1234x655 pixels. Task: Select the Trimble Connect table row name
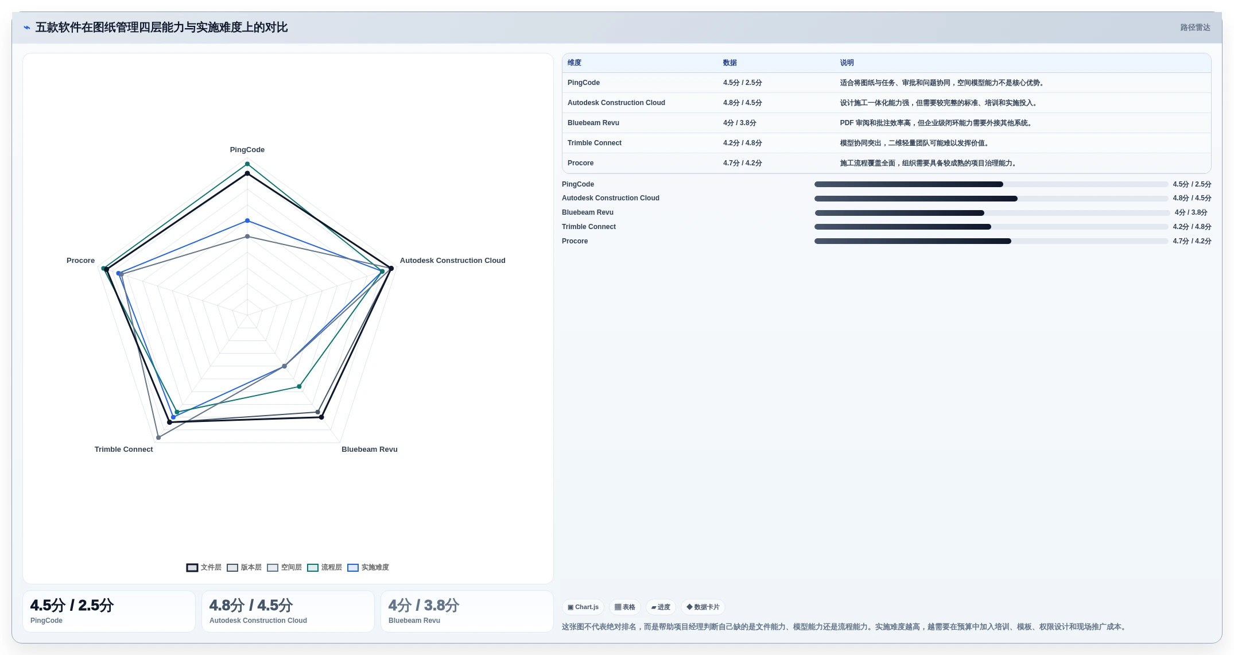[x=595, y=143]
